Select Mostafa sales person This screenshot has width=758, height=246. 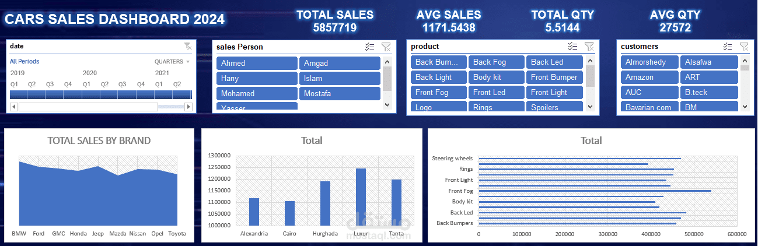[x=340, y=93]
